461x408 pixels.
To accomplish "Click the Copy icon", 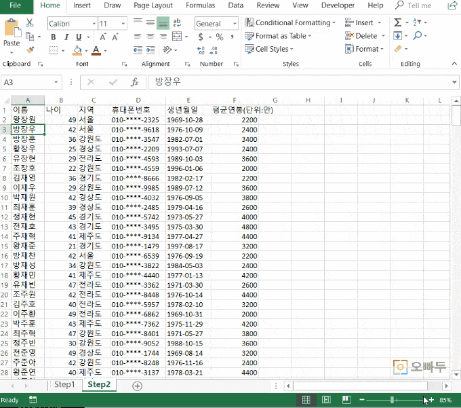I will click(x=30, y=36).
